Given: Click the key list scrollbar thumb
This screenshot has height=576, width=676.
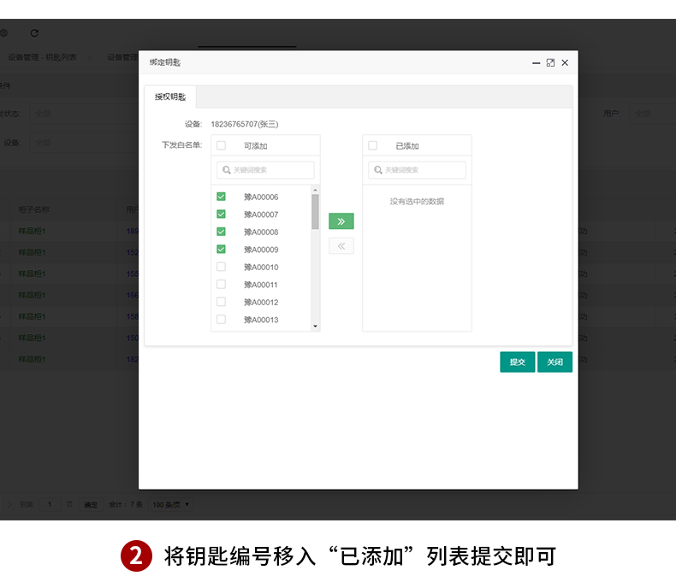Looking at the screenshot, I should (x=315, y=211).
